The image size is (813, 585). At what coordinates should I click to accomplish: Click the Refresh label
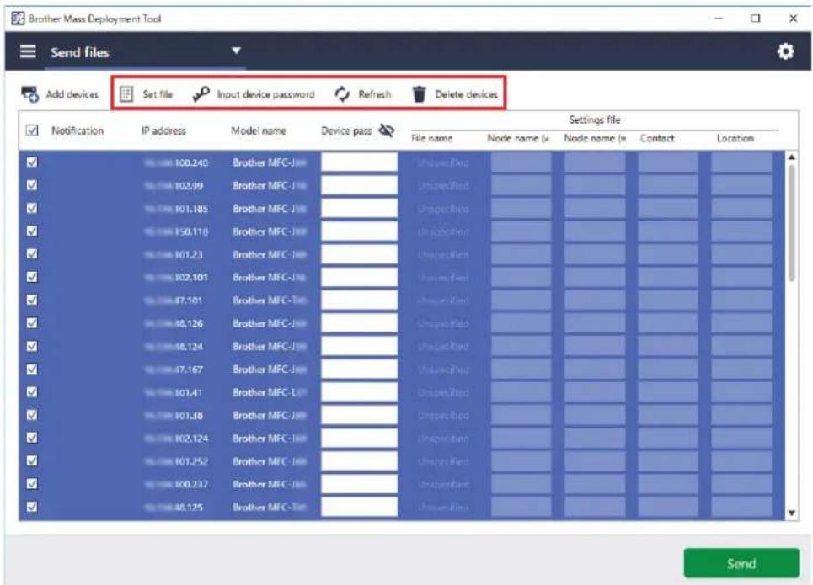(x=375, y=94)
